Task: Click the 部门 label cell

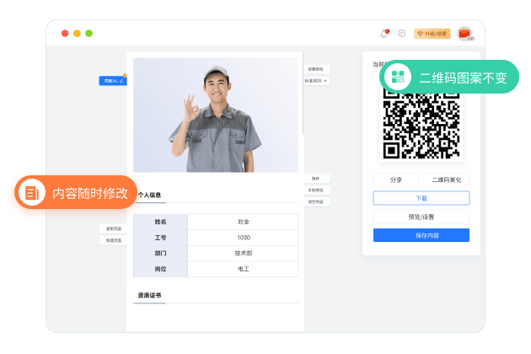Action: 160,253
